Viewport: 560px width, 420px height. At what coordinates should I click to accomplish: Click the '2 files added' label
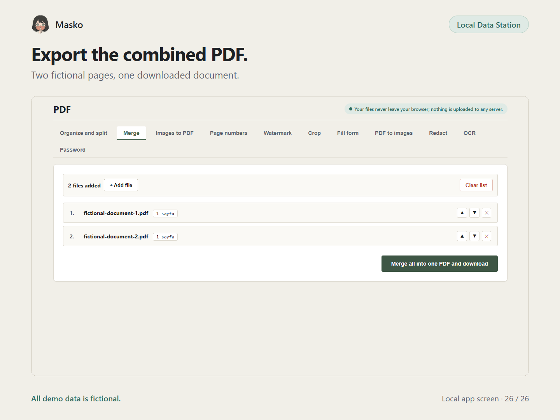tap(84, 185)
